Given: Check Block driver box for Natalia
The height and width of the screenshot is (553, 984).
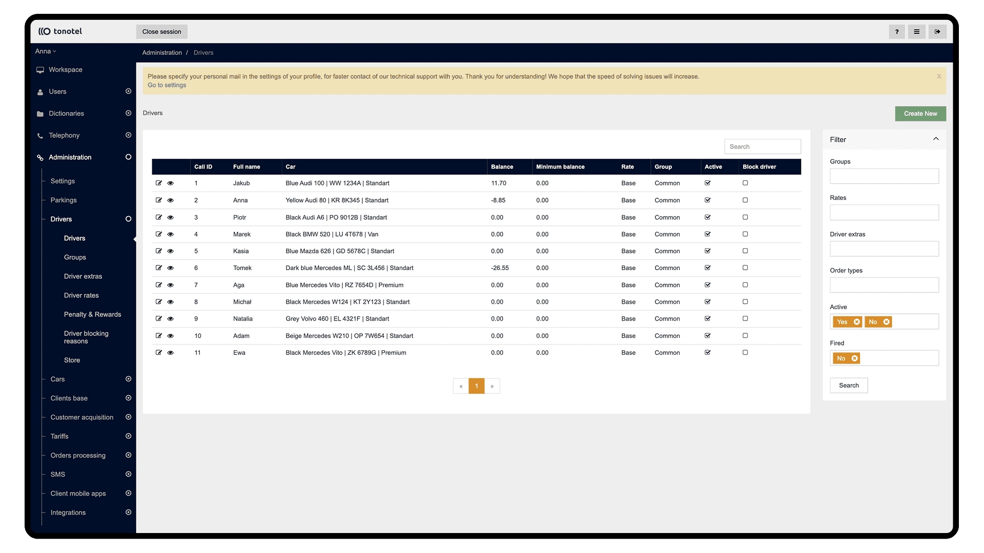Looking at the screenshot, I should 745,318.
